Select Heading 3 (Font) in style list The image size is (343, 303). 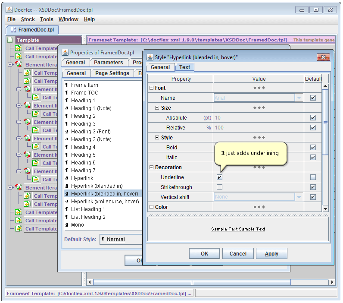90,132
